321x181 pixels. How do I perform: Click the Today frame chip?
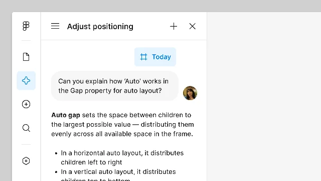click(x=155, y=57)
